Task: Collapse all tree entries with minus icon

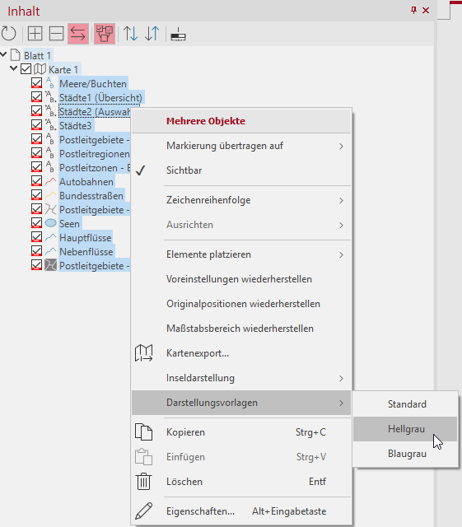Action: click(56, 34)
